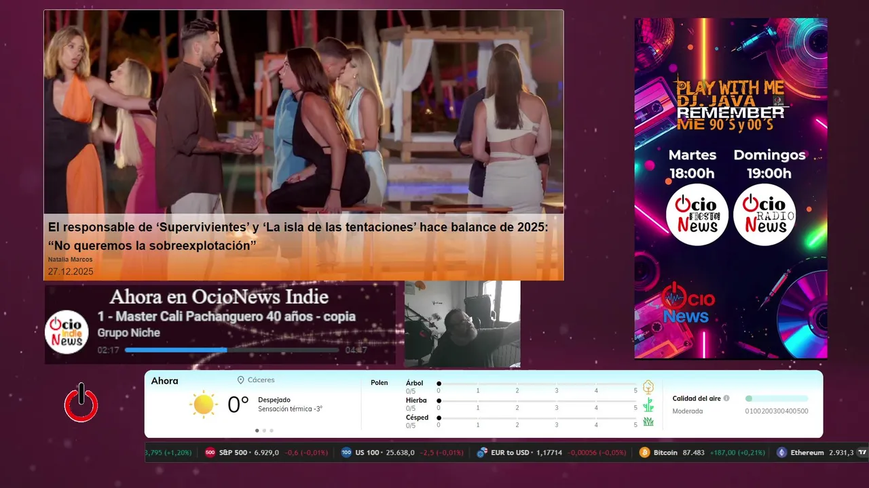Click the news article photo

click(x=303, y=112)
